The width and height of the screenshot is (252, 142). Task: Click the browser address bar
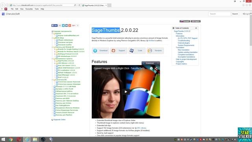(x=42, y=5)
